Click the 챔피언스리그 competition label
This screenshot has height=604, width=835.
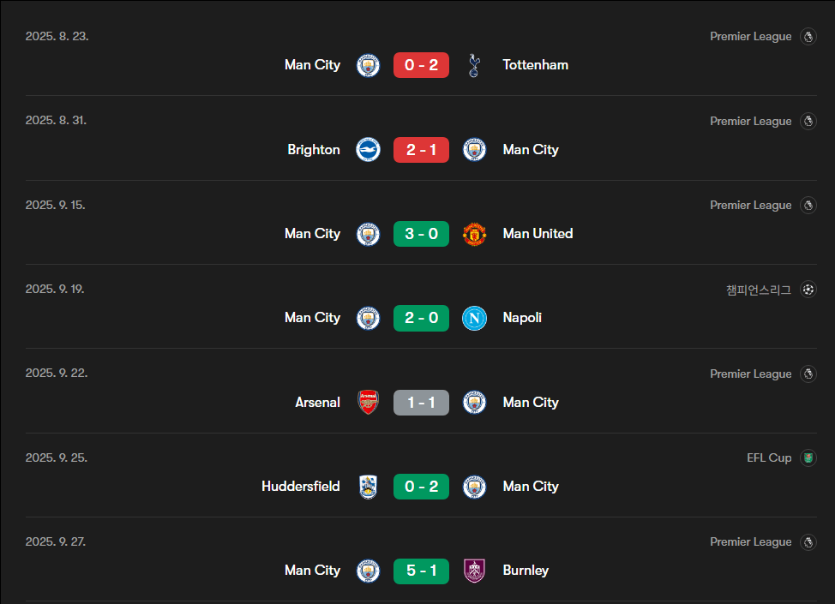(759, 290)
